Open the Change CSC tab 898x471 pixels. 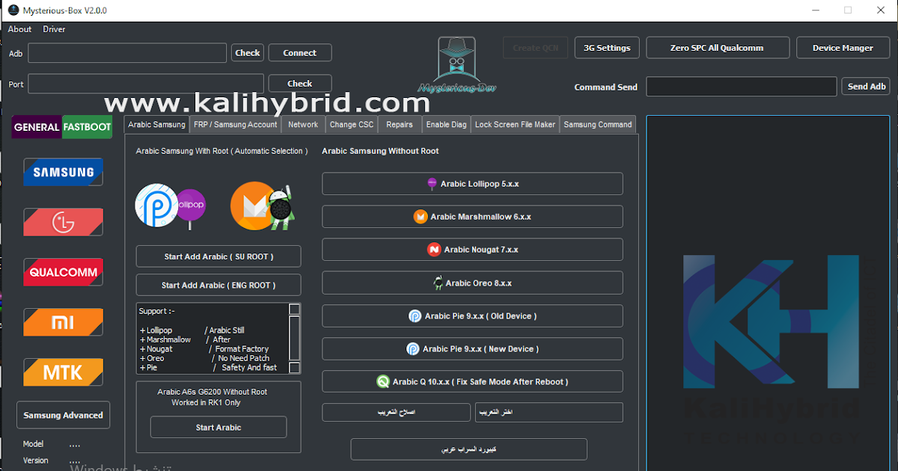(352, 125)
